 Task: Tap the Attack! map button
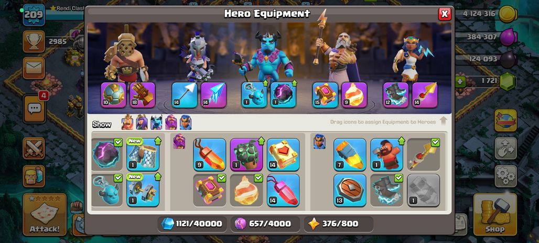[x=45, y=215]
